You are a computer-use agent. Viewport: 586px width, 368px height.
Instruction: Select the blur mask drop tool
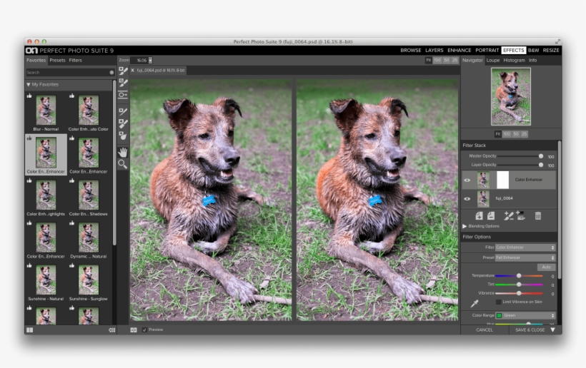point(123,136)
